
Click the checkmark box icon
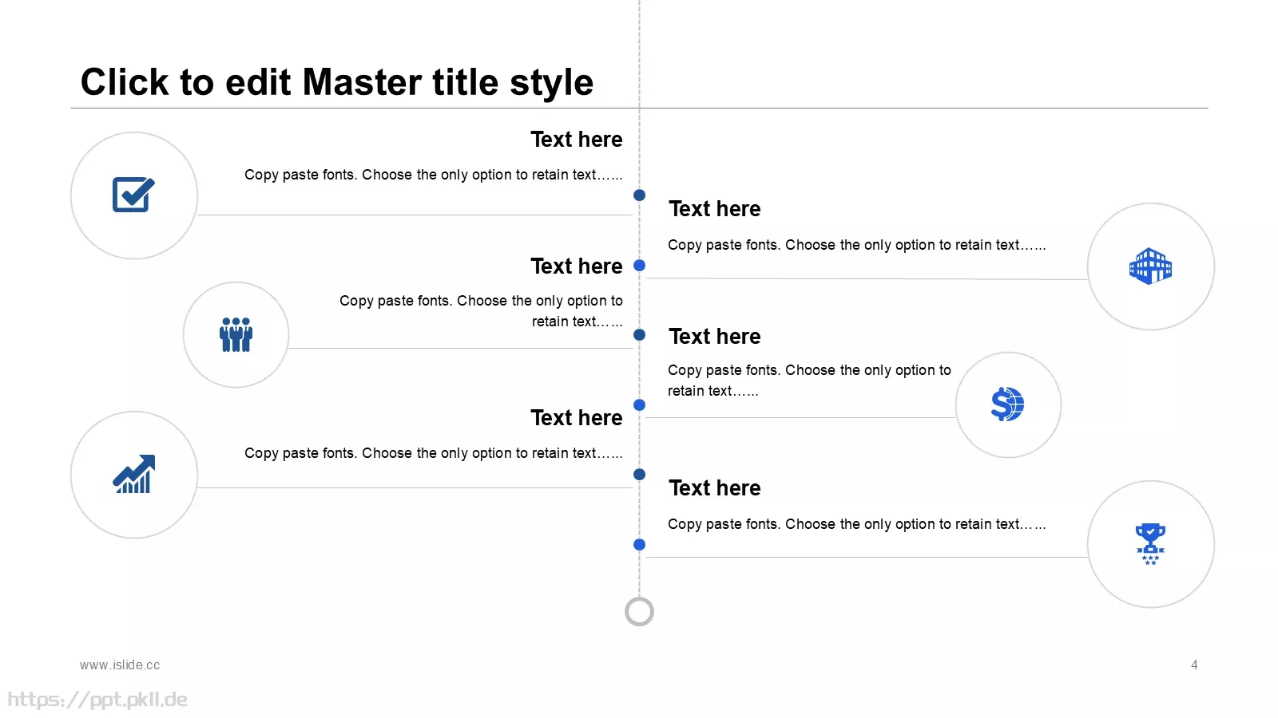pyautogui.click(x=133, y=195)
